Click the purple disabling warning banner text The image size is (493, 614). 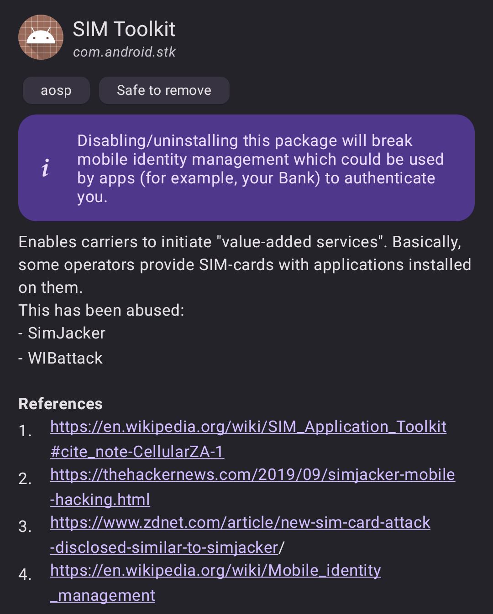[x=260, y=168]
